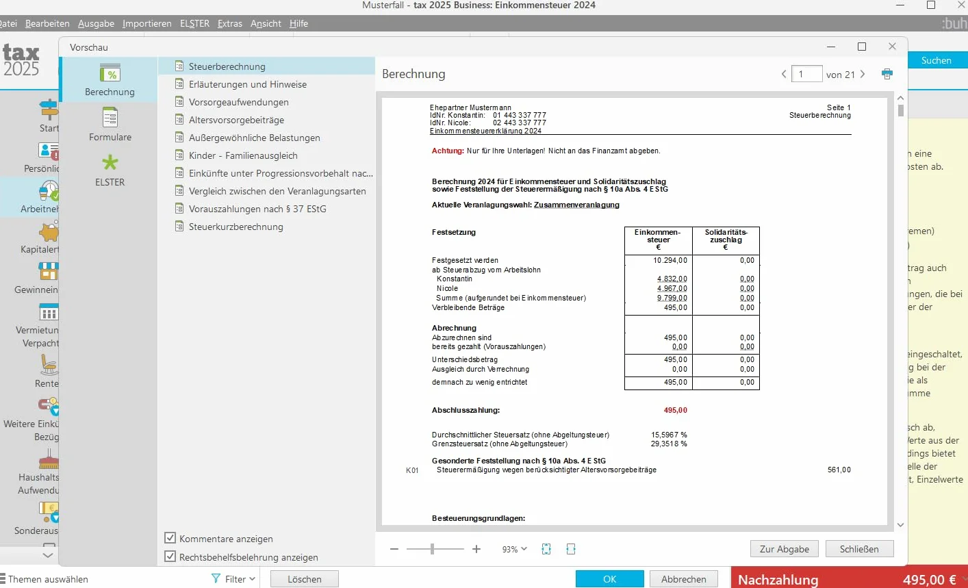
Task: Close the preview with the Schließen button
Action: (x=859, y=549)
